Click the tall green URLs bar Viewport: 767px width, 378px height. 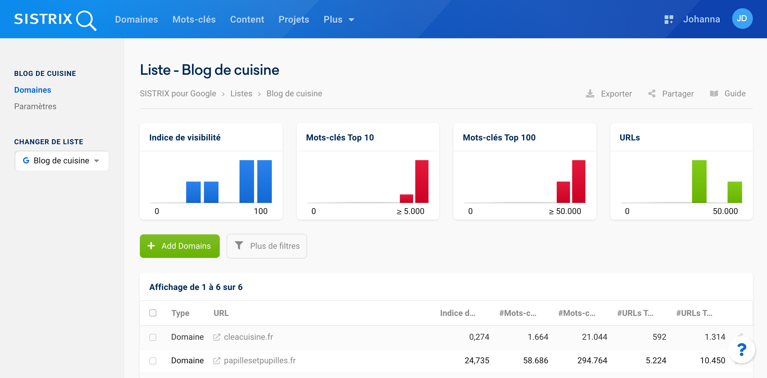point(699,182)
